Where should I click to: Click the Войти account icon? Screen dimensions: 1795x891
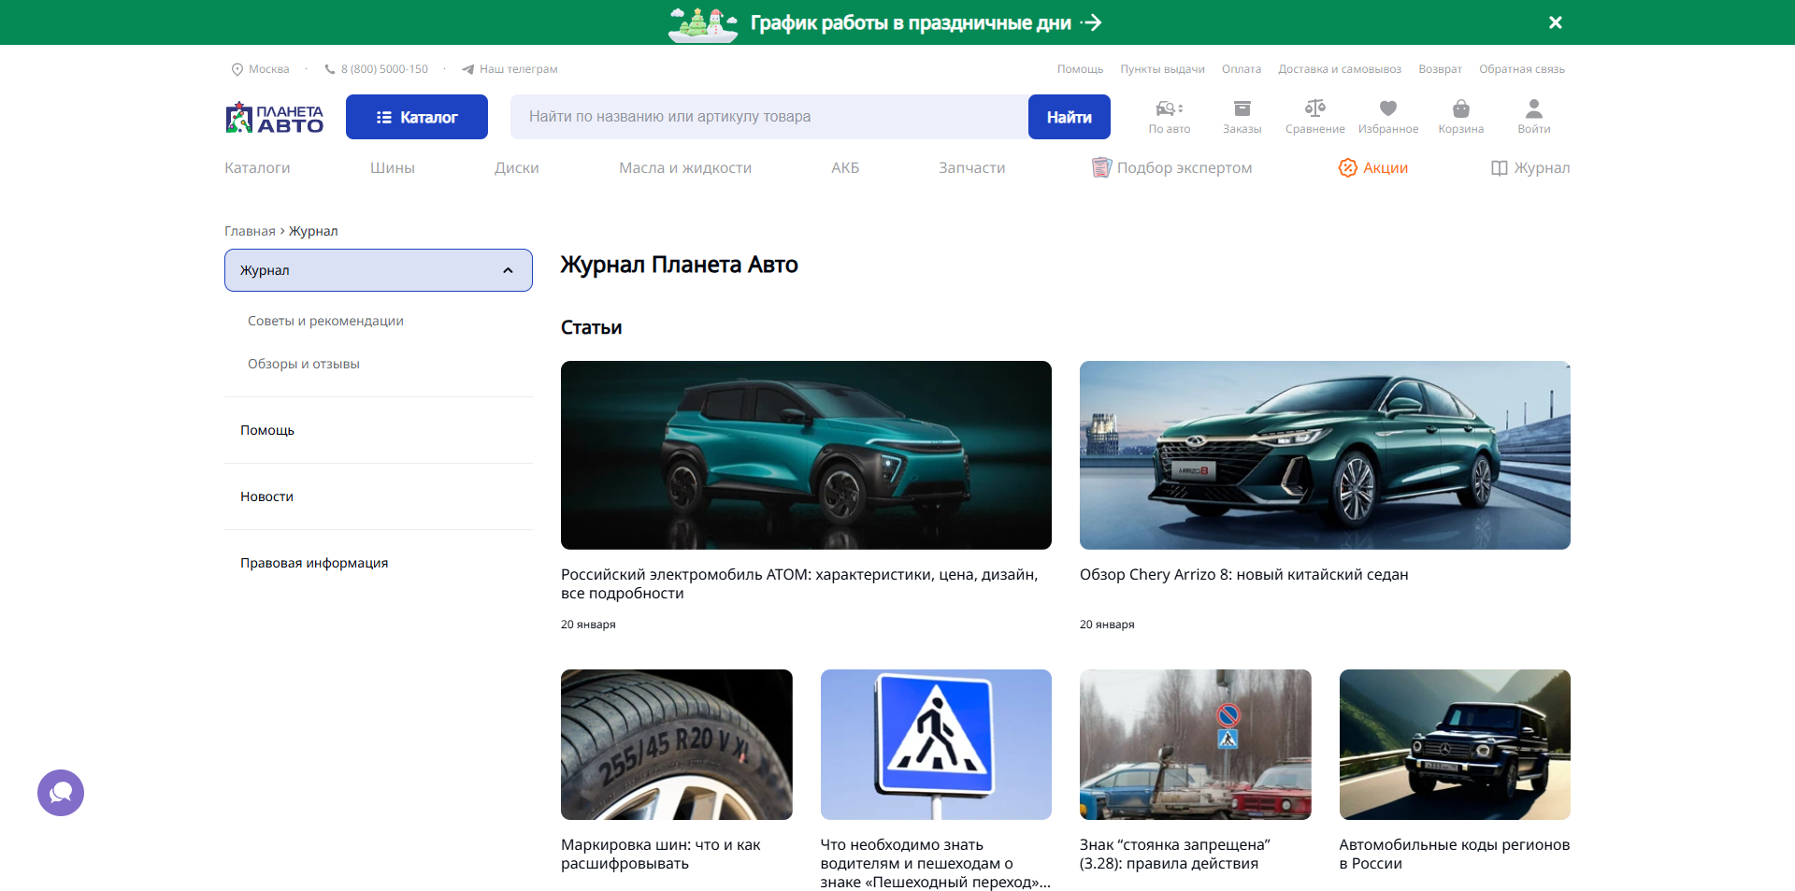pos(1532,116)
